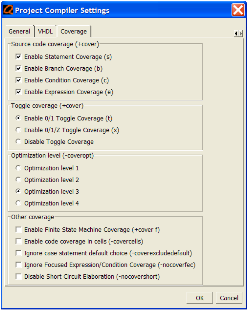Toggle Enable Expression Coverage checkbox
248x310 pixels.
pyautogui.click(x=19, y=92)
